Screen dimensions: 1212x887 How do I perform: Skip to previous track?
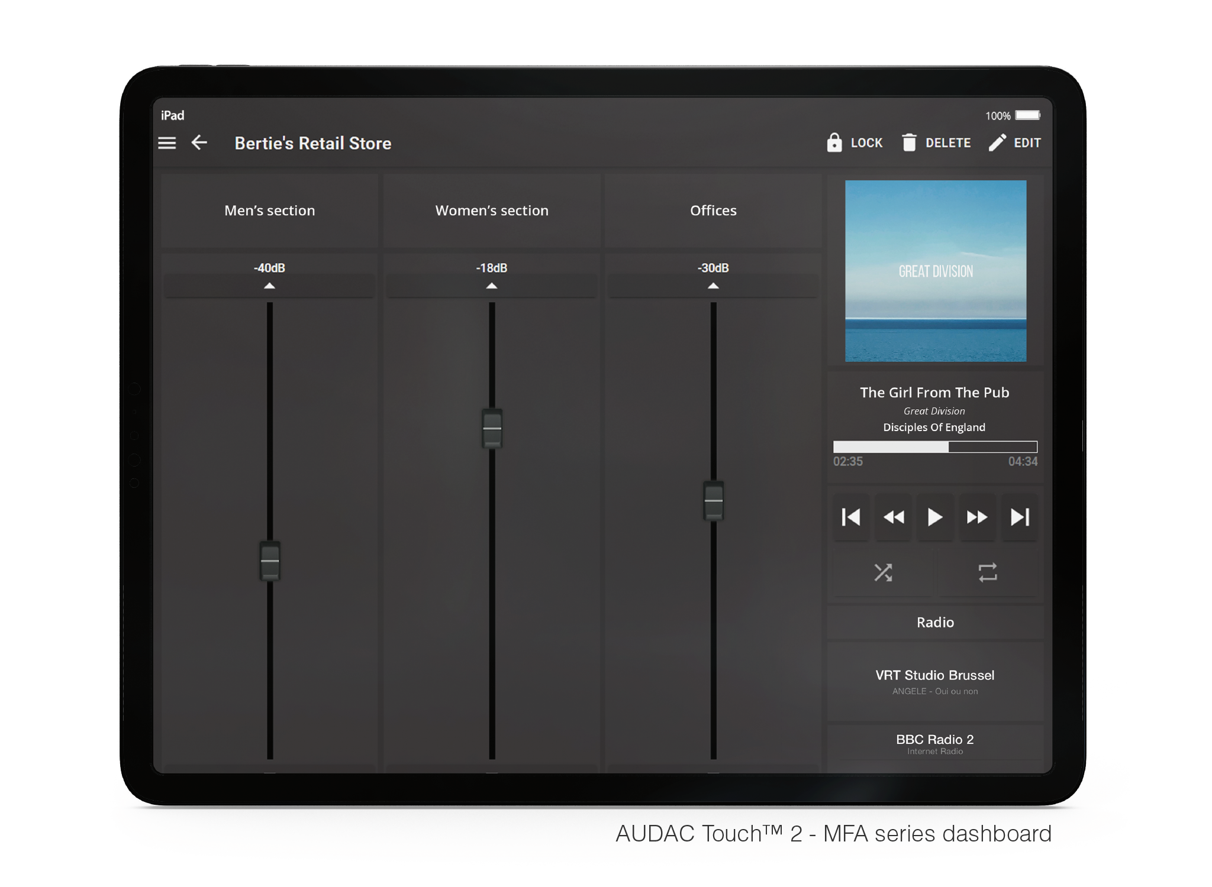851,517
